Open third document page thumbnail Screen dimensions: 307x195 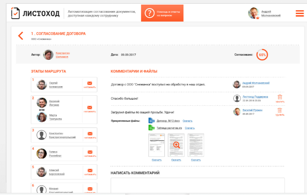[196, 145]
